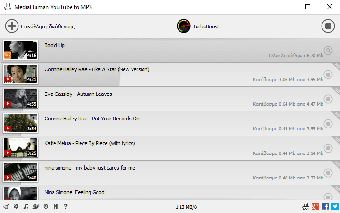Image resolution: width=340 pixels, height=213 pixels.
Task: Toggle the TurboBoost speedometer icon
Action: coord(183,26)
